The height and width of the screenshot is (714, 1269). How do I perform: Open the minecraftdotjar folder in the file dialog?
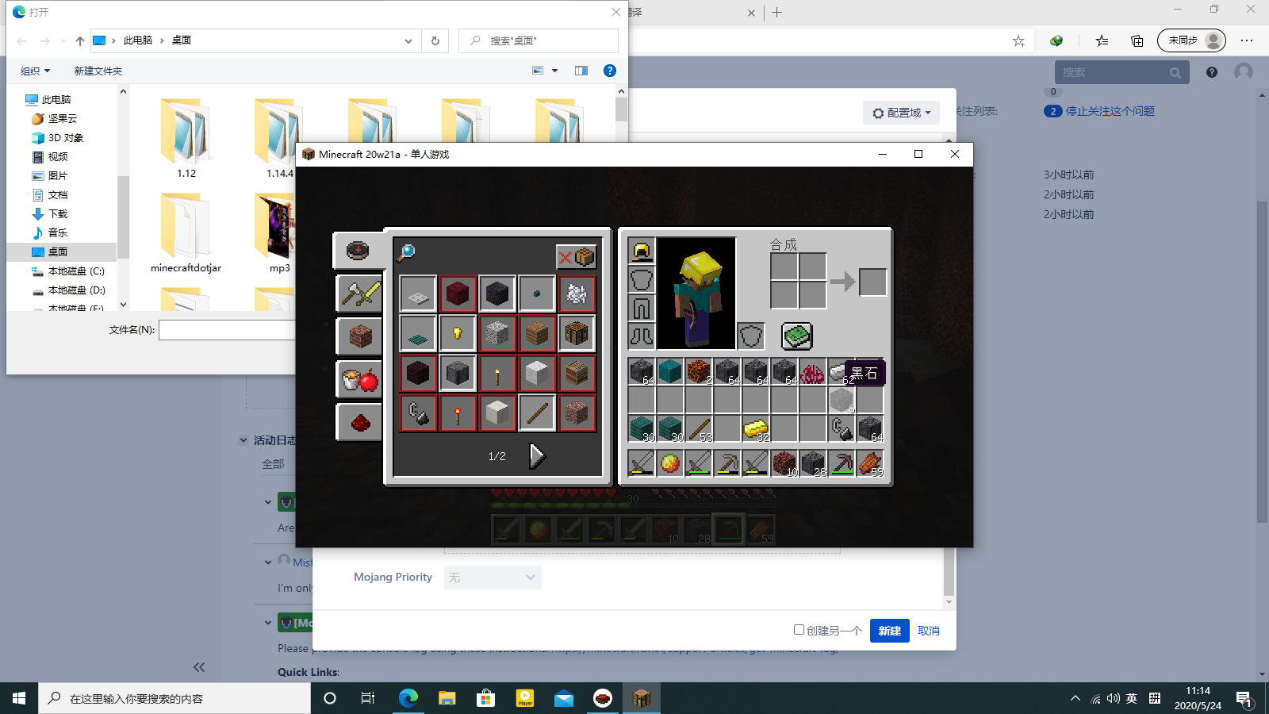point(186,233)
